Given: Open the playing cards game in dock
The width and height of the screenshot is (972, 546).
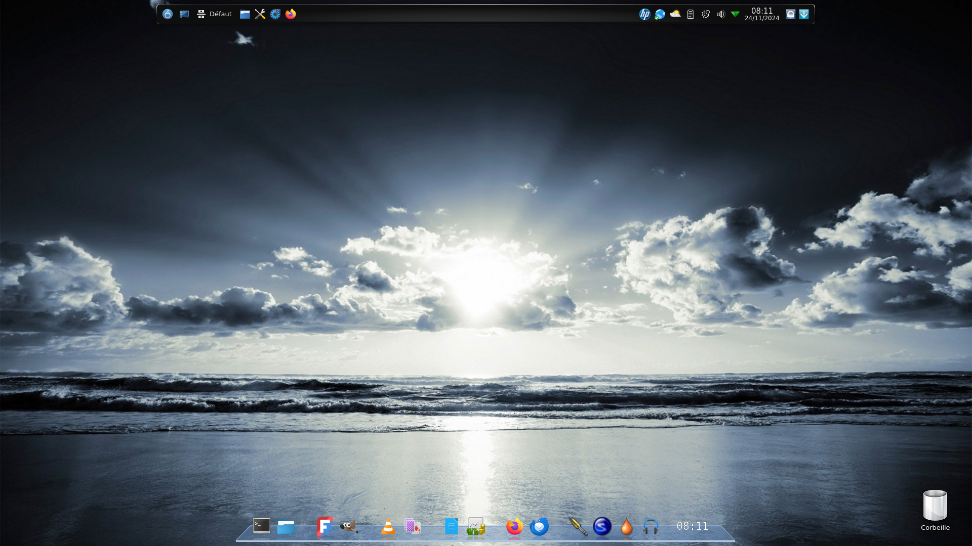Looking at the screenshot, I should pos(413,526).
